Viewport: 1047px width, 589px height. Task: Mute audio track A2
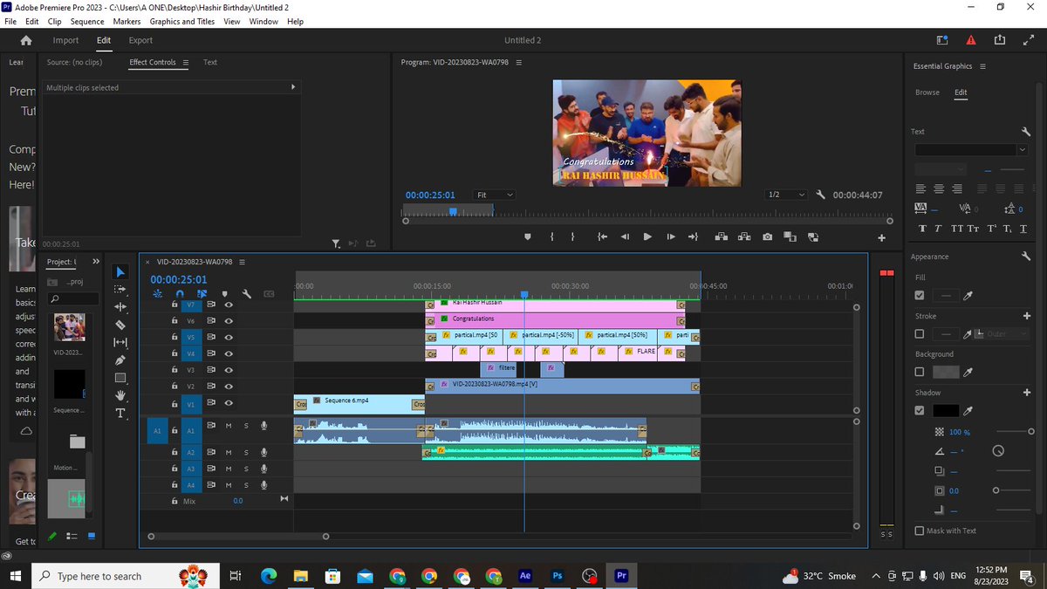pyautogui.click(x=229, y=453)
